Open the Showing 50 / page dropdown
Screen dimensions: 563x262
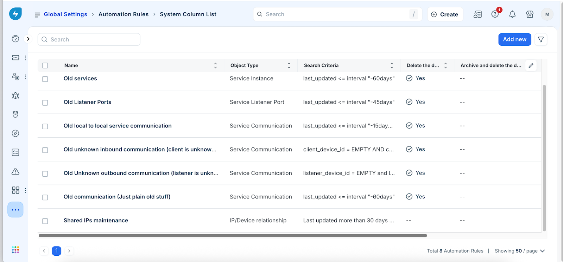pos(520,251)
